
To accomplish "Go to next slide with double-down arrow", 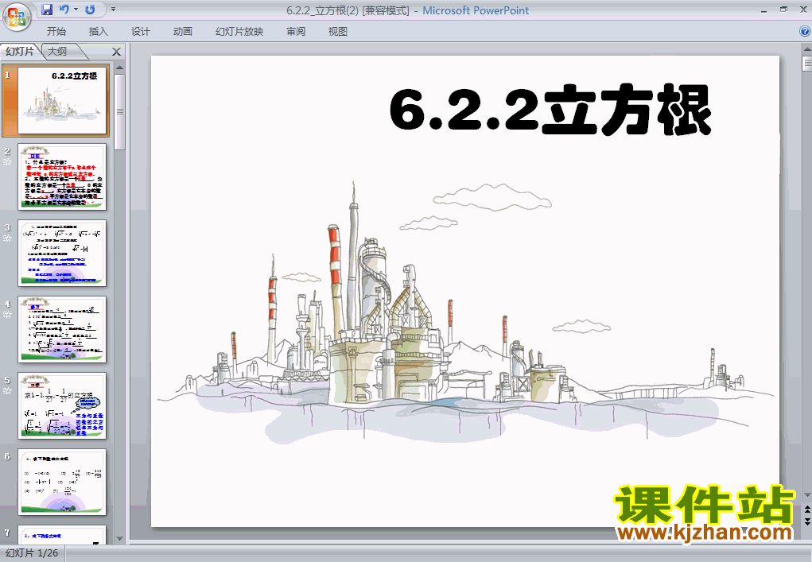I will pos(806,522).
